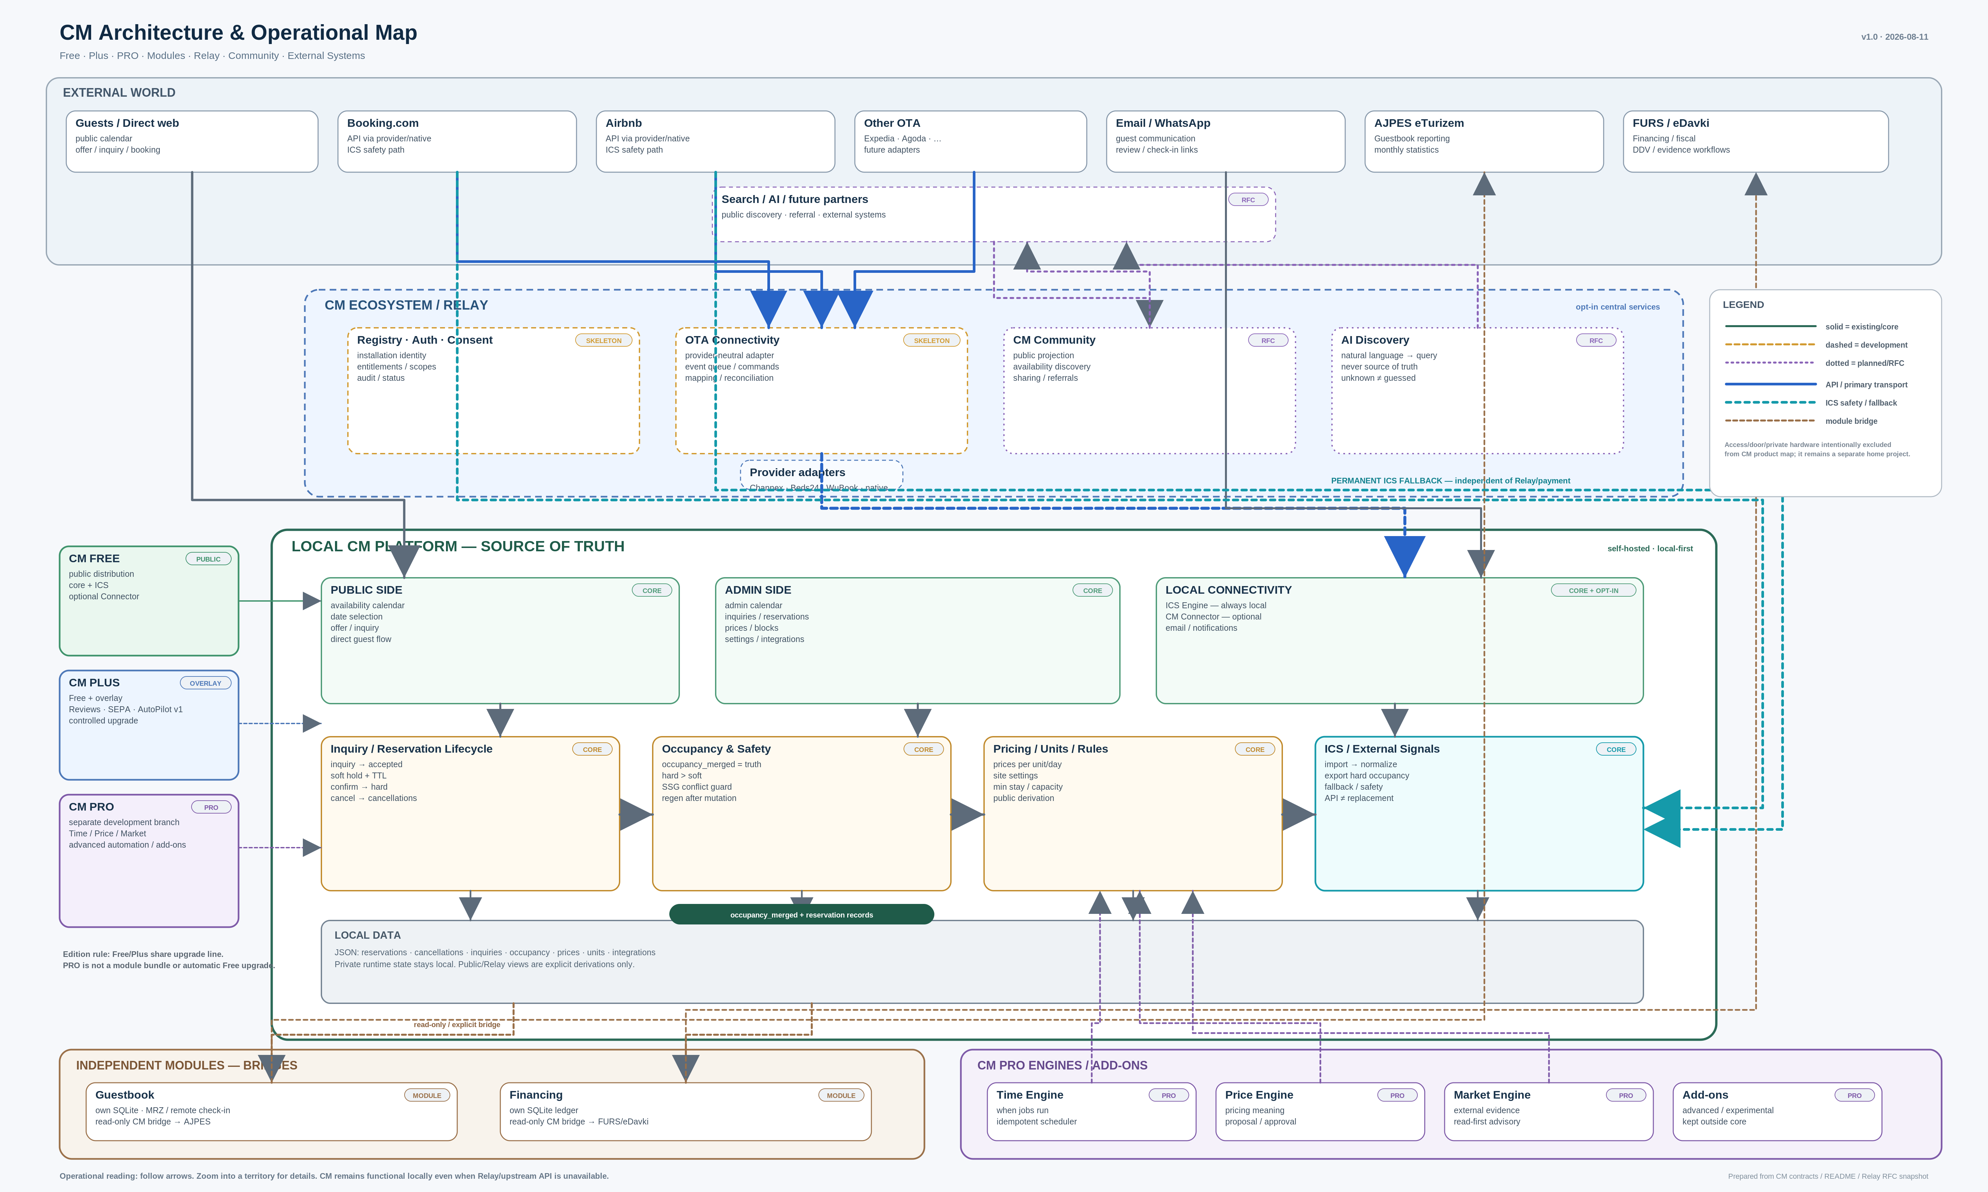Select the AJPES eTurizem box
The width and height of the screenshot is (1988, 1192).
click(1484, 141)
